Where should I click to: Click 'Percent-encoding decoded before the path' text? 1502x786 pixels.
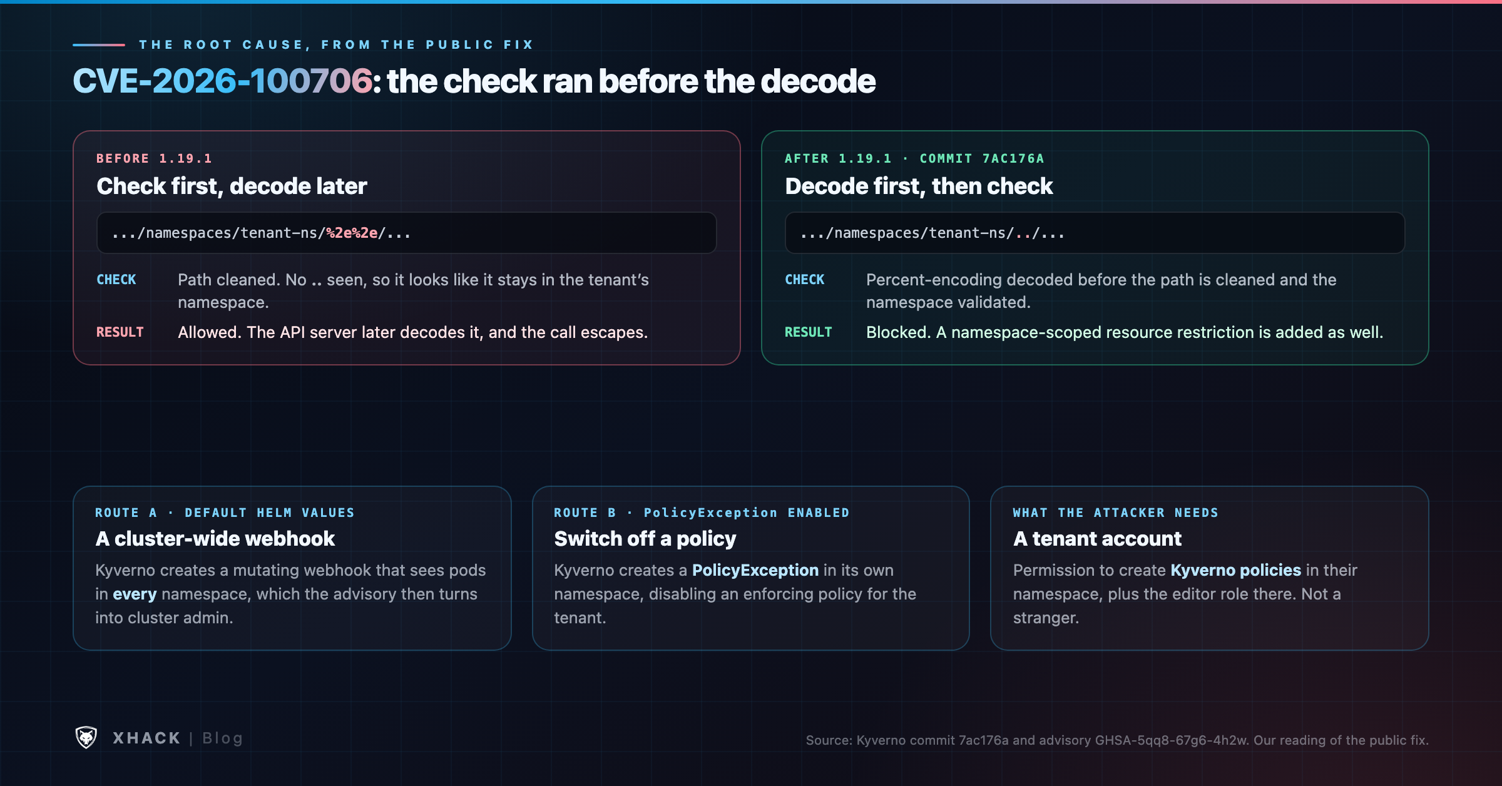click(x=1101, y=291)
